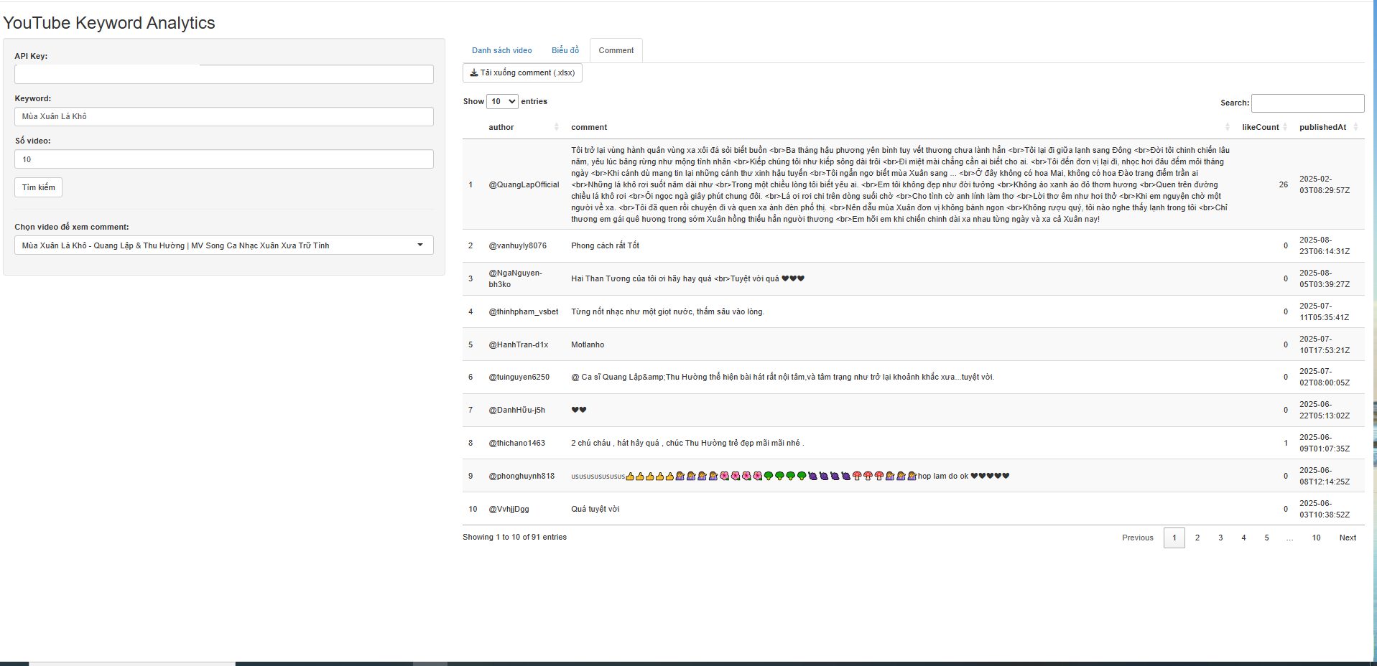Click the Số video number field
Viewport: 1377px width, 666px height.
pyautogui.click(x=223, y=159)
